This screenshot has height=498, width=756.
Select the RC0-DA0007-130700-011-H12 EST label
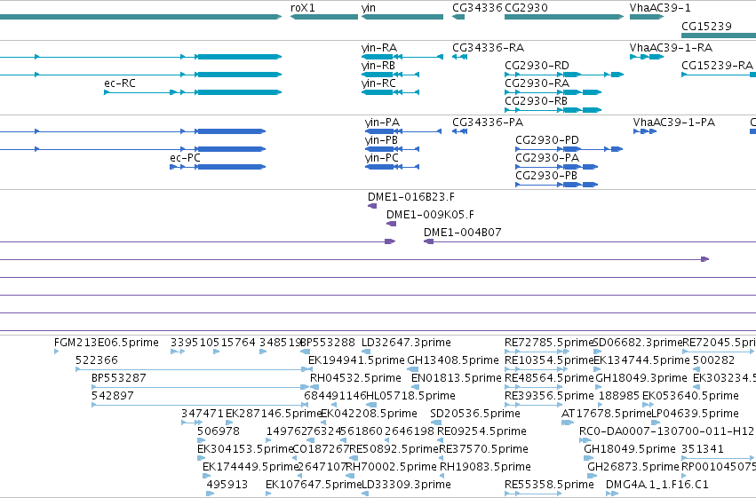pos(666,431)
